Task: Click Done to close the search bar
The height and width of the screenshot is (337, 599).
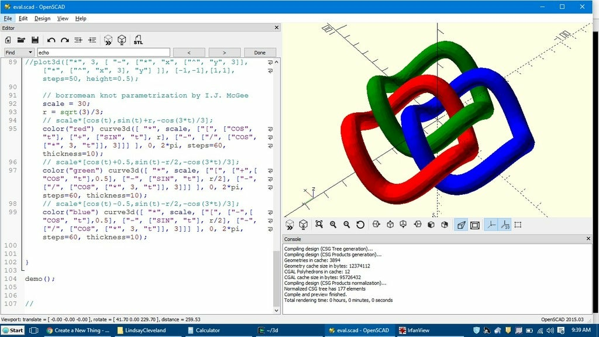Action: point(260,52)
